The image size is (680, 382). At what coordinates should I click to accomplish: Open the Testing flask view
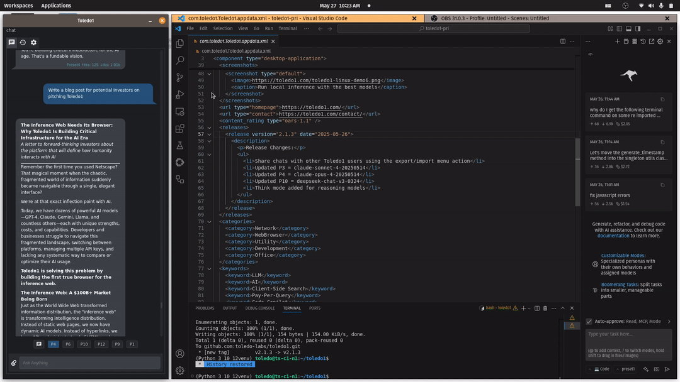pyautogui.click(x=180, y=145)
